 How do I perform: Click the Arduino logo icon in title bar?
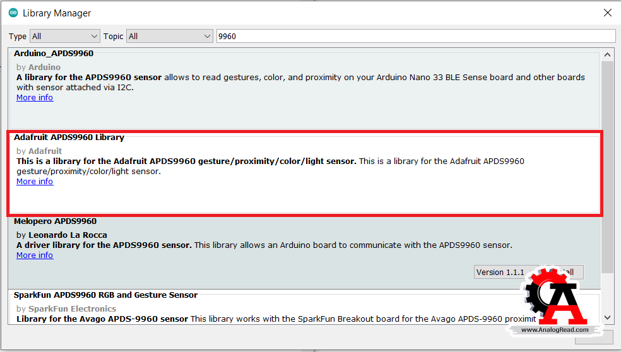13,13
